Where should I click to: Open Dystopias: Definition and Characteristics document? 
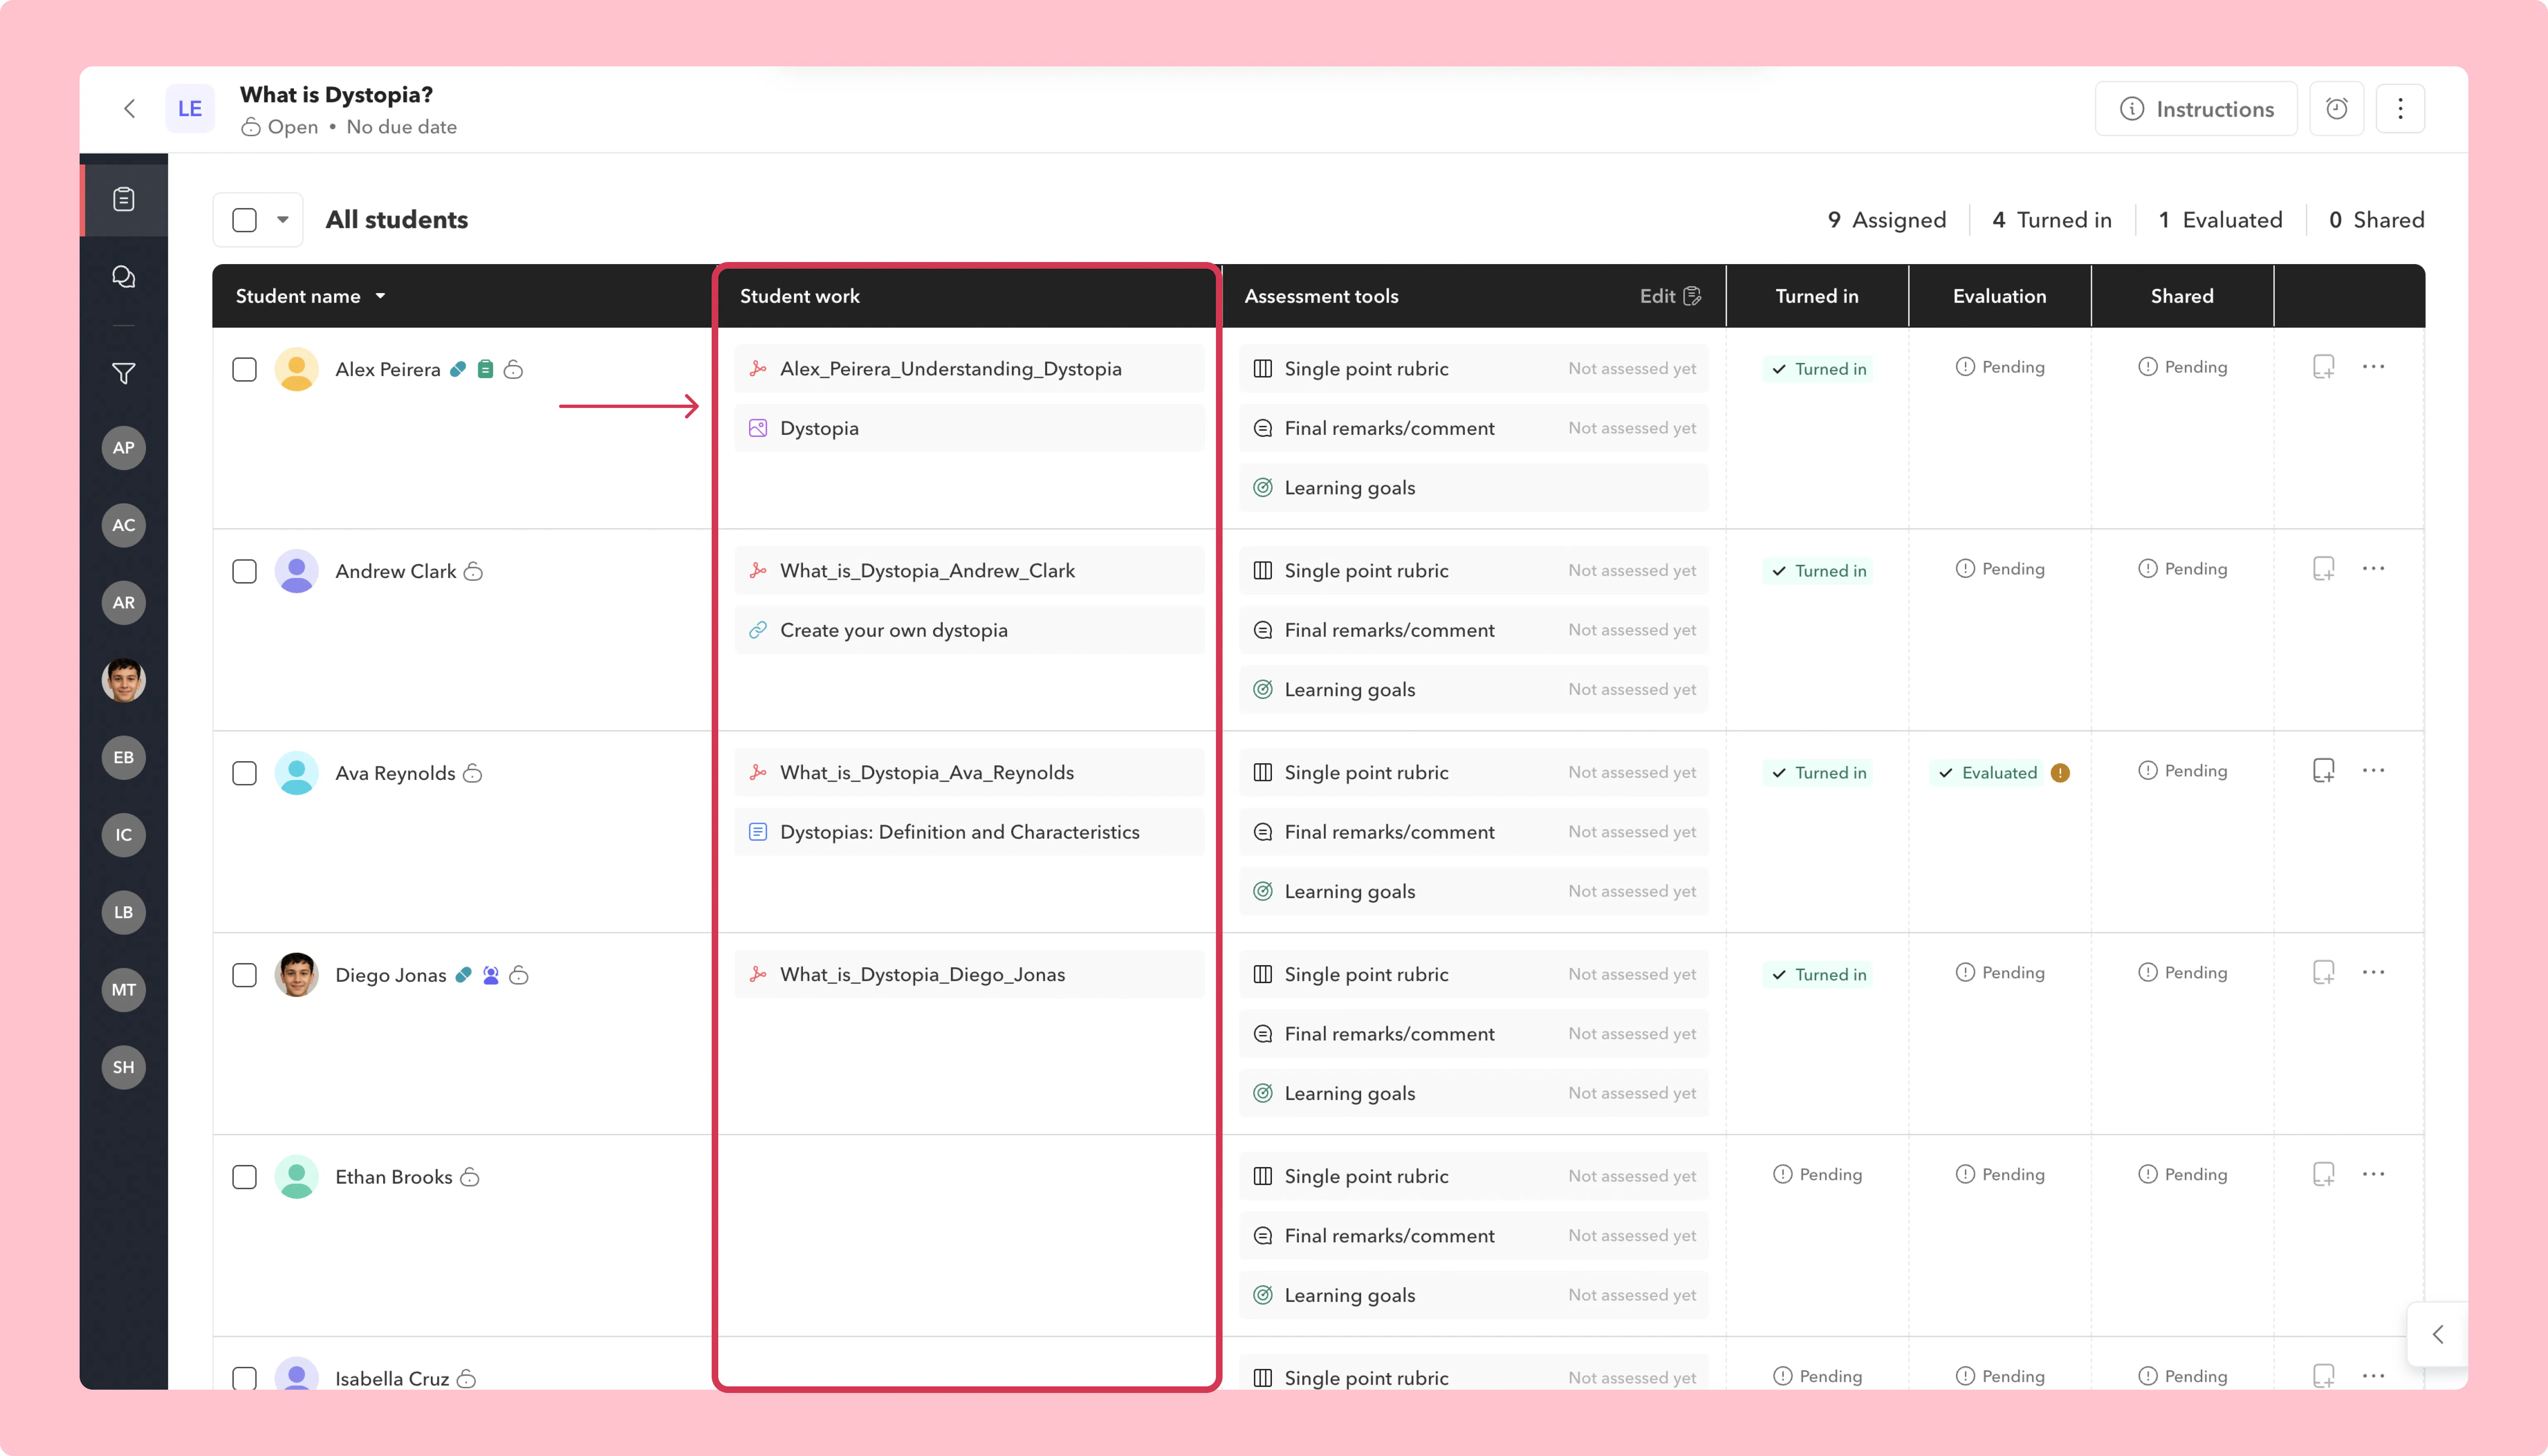pos(969,832)
